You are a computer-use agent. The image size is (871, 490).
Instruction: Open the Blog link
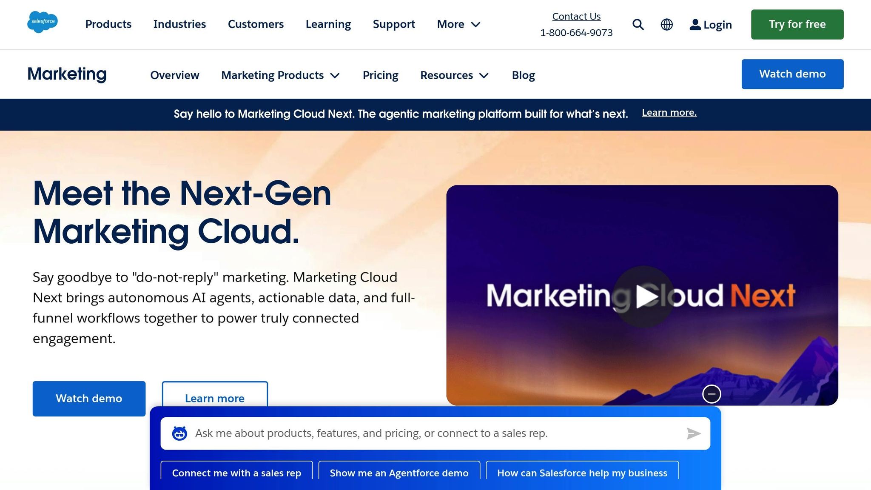(x=524, y=75)
